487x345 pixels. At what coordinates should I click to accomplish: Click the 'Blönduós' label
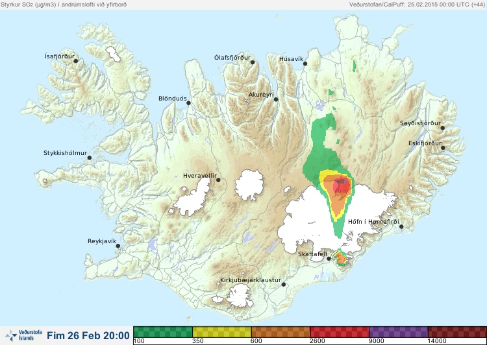[172, 99]
